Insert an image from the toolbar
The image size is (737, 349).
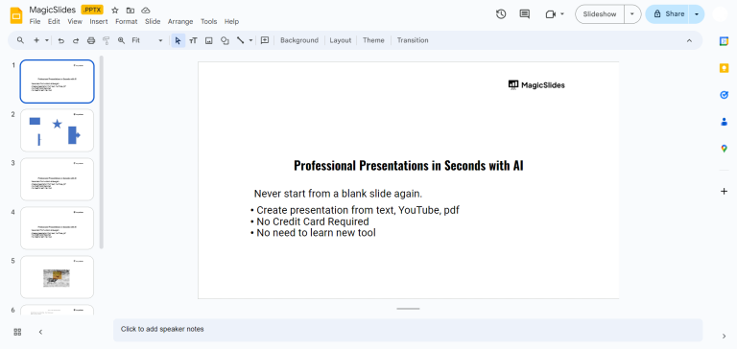tap(208, 40)
